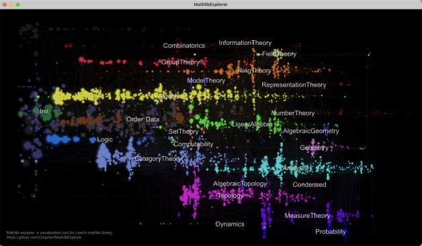Open the GitHub MathlibExplorer link
The width and height of the screenshot is (422, 246).
pyautogui.click(x=44, y=237)
